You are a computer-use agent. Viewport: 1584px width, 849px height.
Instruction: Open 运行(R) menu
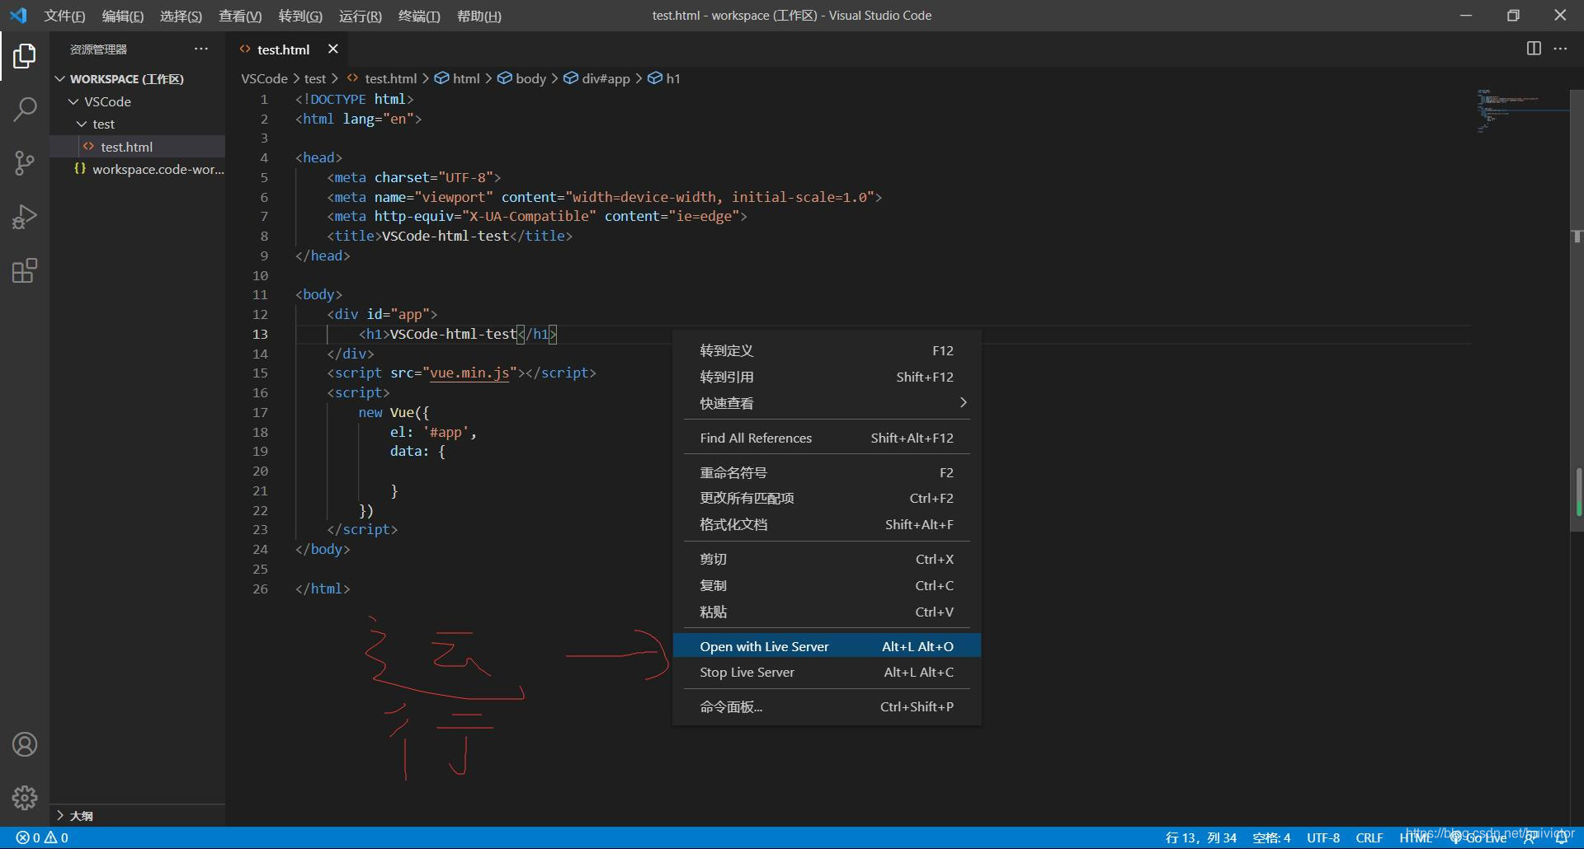point(360,16)
